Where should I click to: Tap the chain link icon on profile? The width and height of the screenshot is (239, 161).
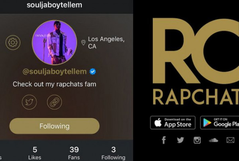pyautogui.click(x=55, y=102)
